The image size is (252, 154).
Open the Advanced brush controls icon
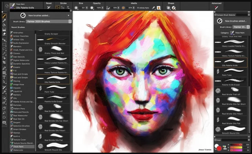pos(216,8)
